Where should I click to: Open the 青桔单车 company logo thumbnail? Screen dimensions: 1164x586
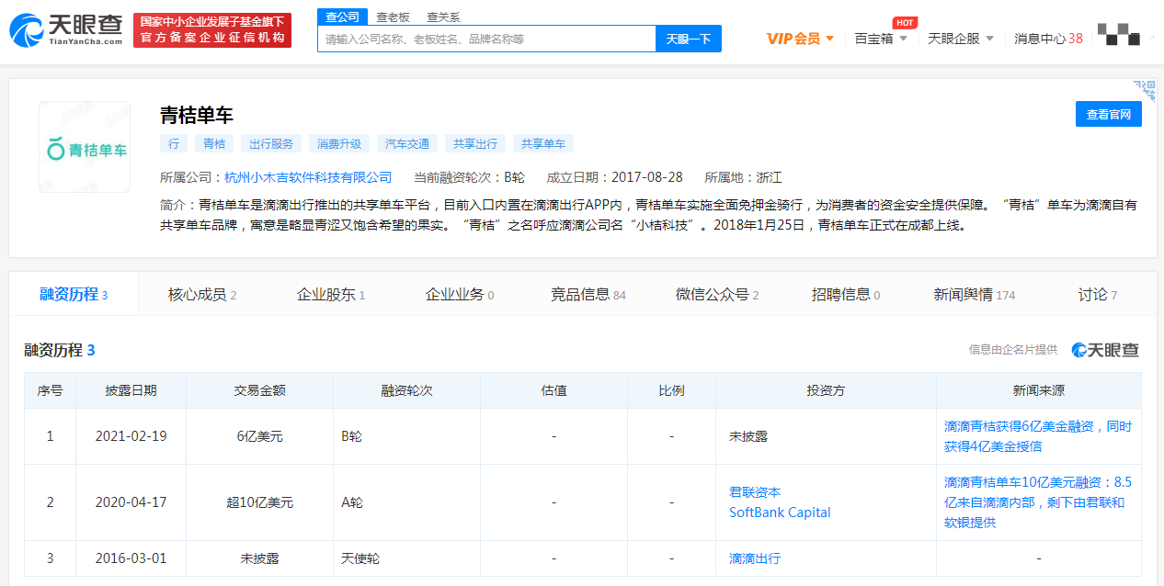85,147
